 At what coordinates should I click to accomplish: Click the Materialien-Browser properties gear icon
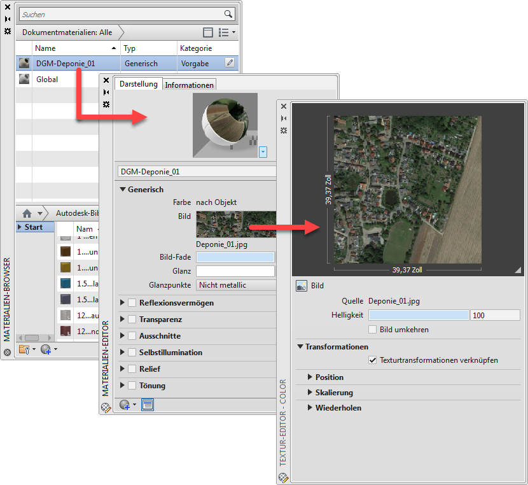(8, 31)
